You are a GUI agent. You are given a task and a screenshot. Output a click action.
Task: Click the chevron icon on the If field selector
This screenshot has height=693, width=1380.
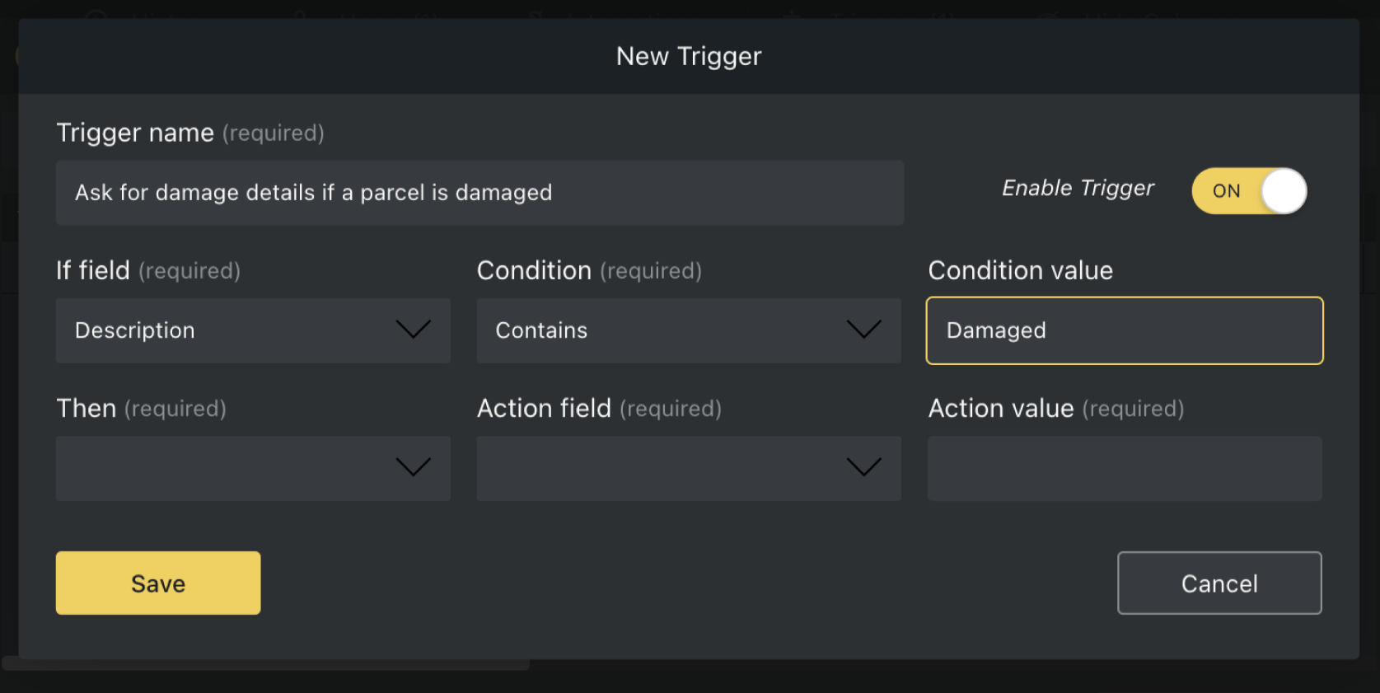[414, 330]
